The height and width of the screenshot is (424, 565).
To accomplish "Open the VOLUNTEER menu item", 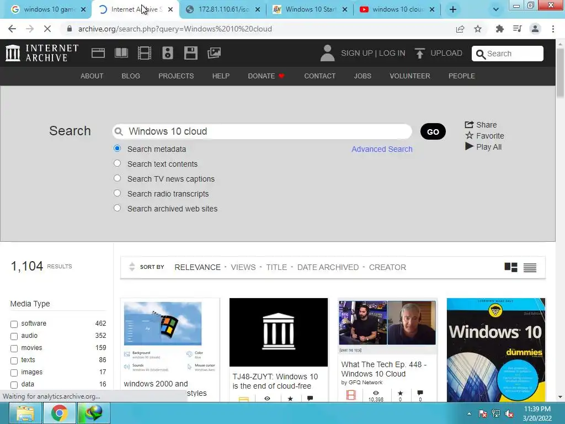I will 410,76.
